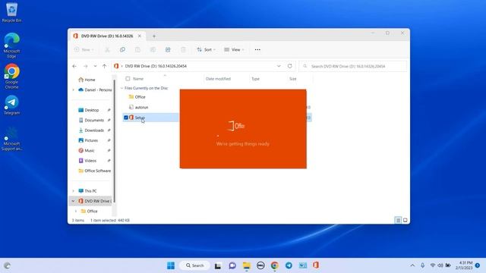Click the Paste icon in Explorer toolbar
The image size is (486, 273).
point(137,49)
